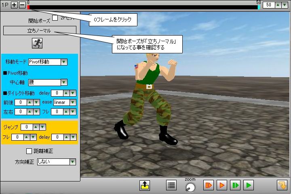Increase total frames with top-right up arrow
This screenshot has width=291, height=194.
coord(278,5)
